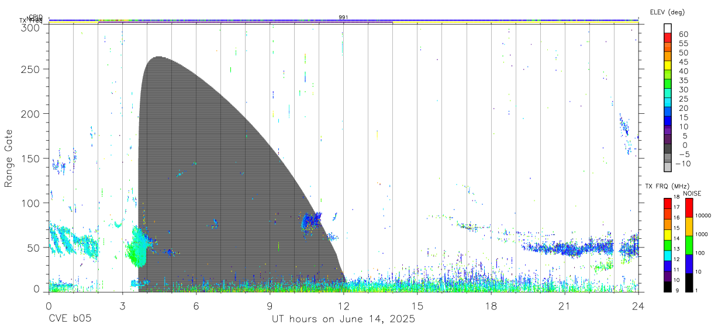Click the 24 tick label on the UT hours axis
Screen dimensions: 718x331
pyautogui.click(x=638, y=306)
